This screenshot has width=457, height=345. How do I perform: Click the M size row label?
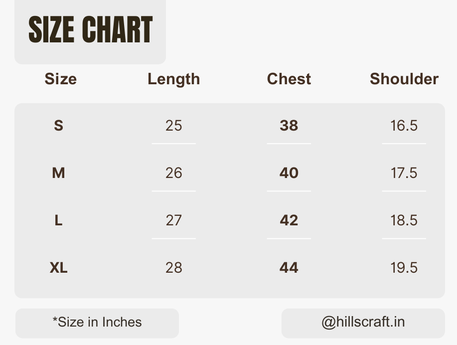click(59, 173)
